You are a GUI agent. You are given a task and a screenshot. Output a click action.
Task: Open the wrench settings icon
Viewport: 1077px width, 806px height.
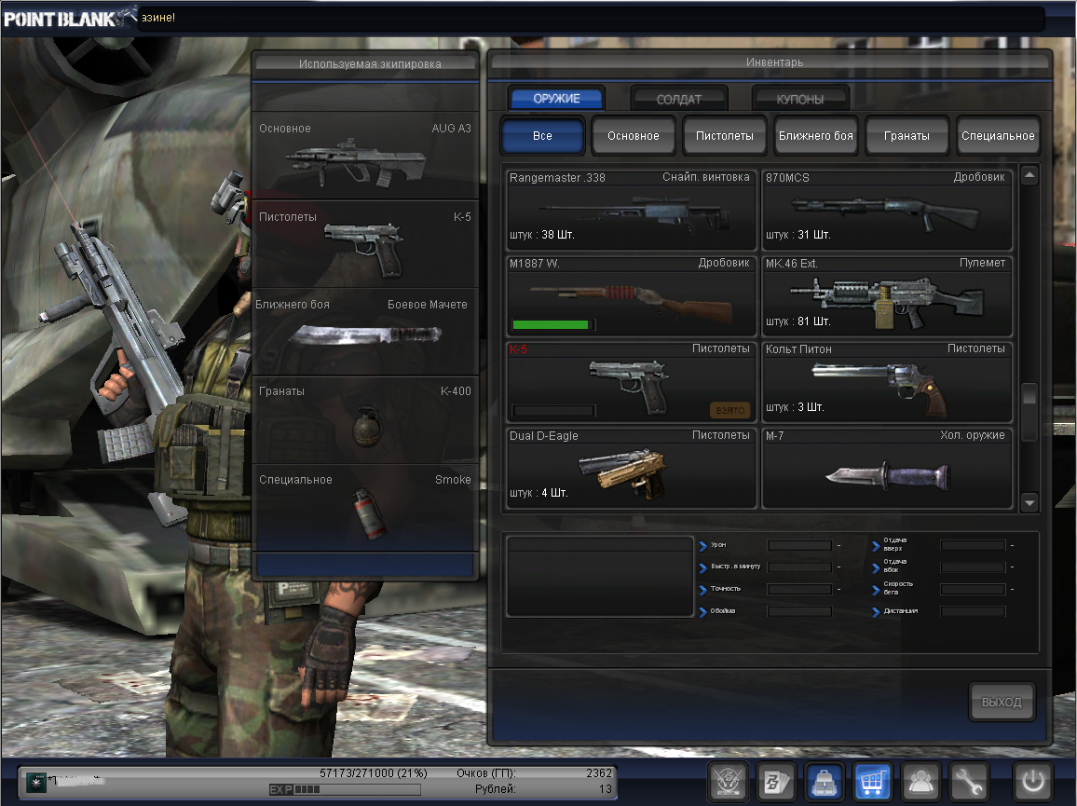coord(969,782)
